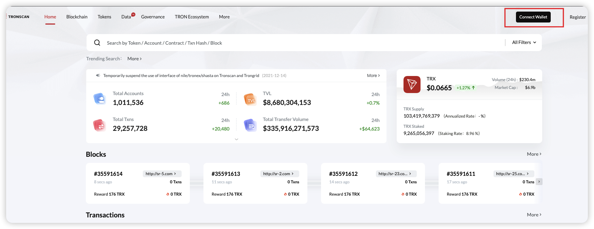Click Total Txns value 29,257,728
Viewport: 594px width, 229px height.
[x=130, y=128]
